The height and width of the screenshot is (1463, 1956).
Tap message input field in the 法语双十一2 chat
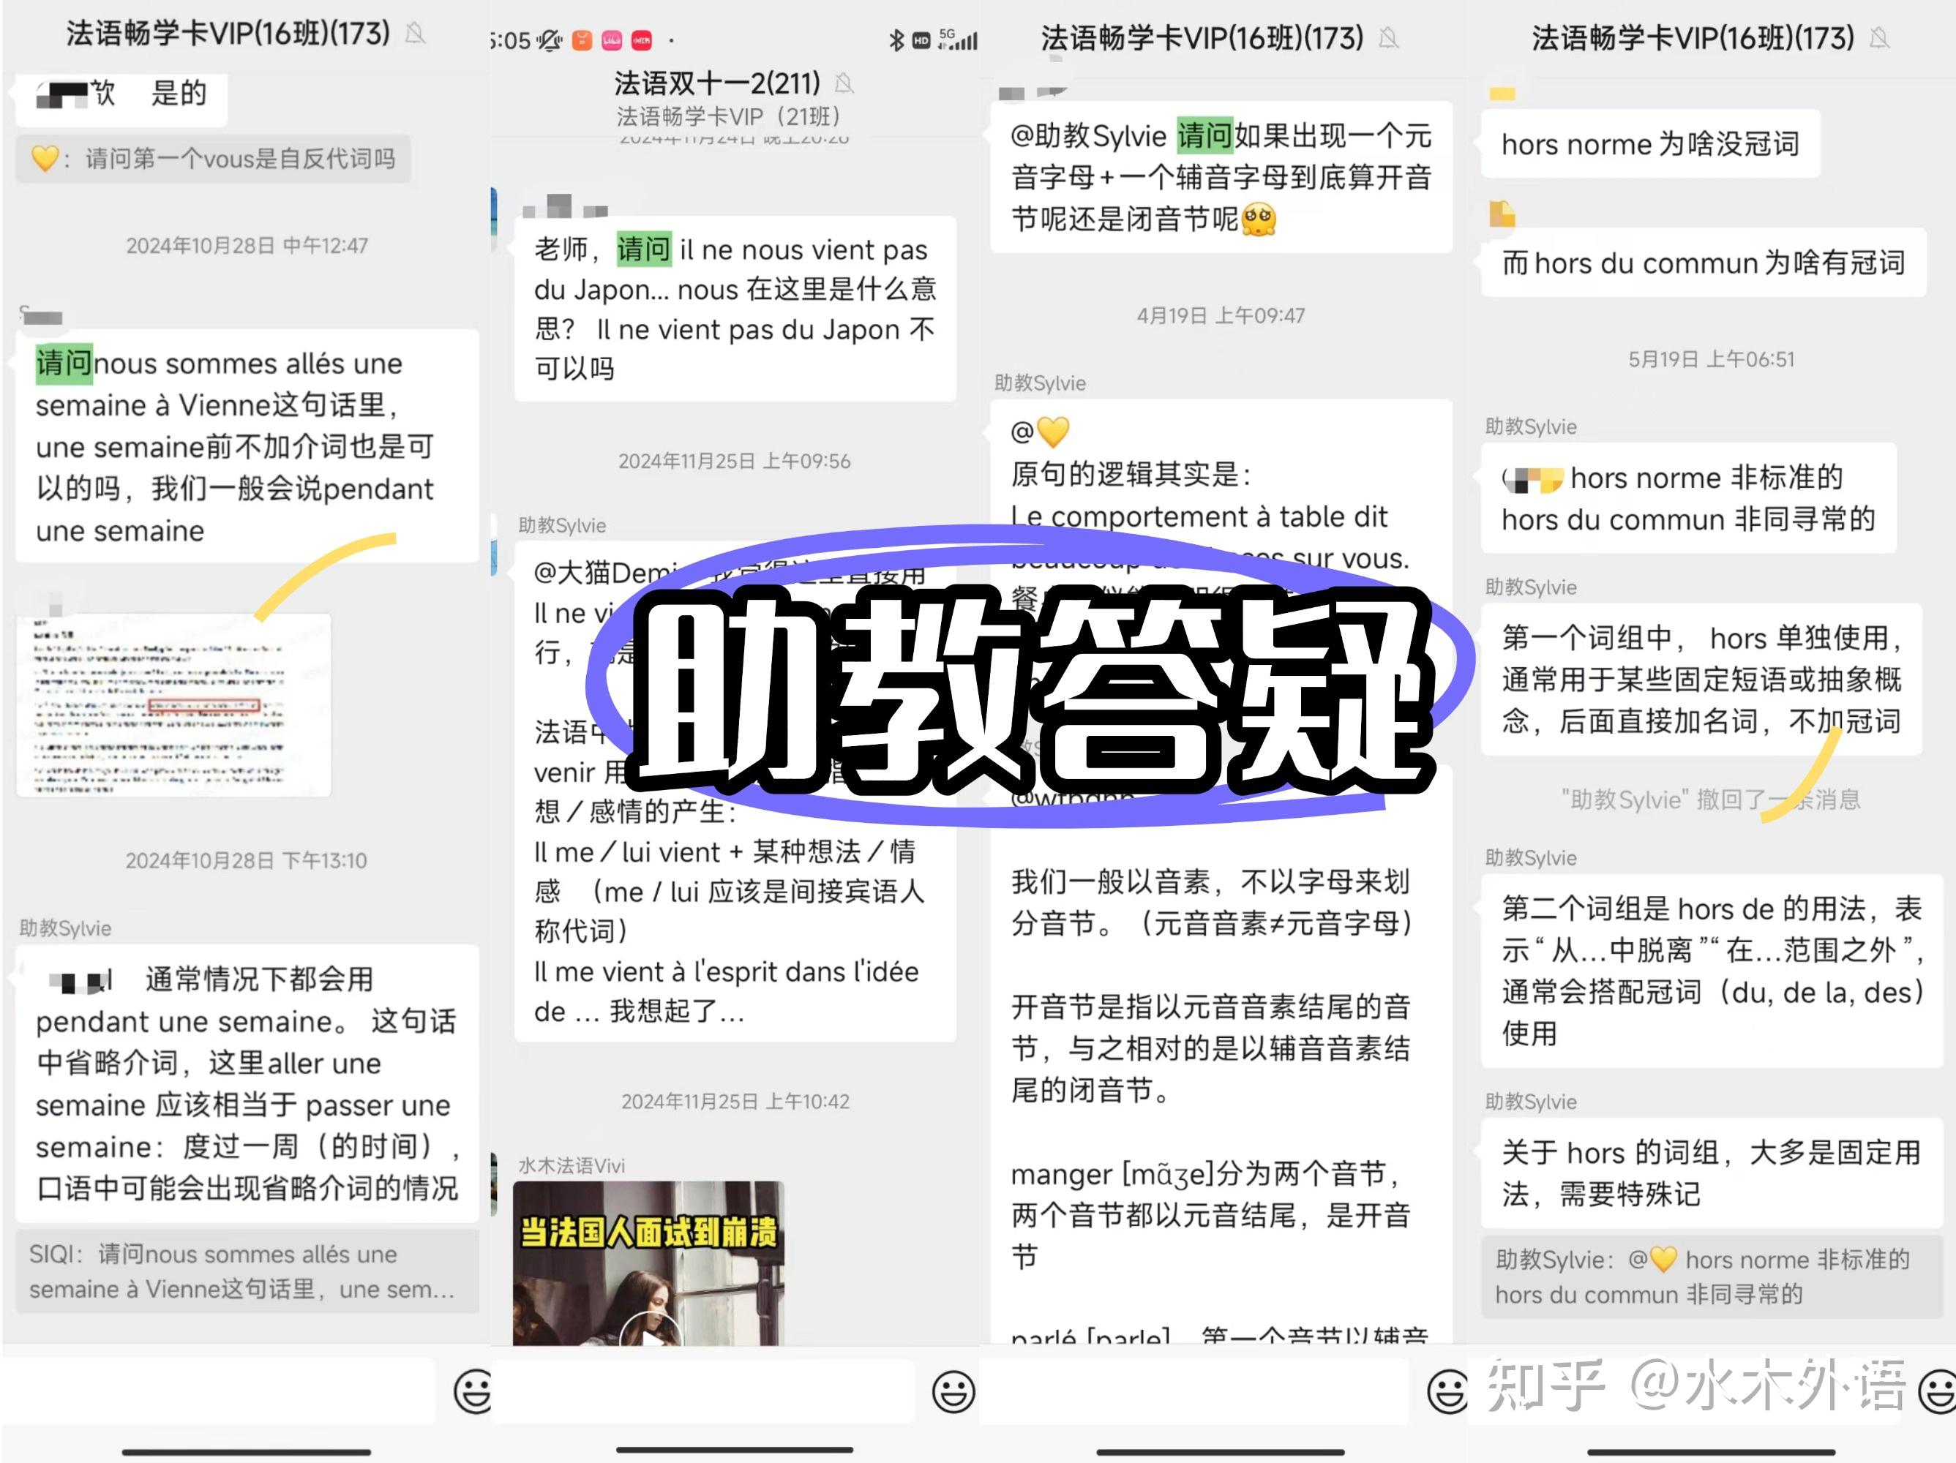[x=702, y=1391]
